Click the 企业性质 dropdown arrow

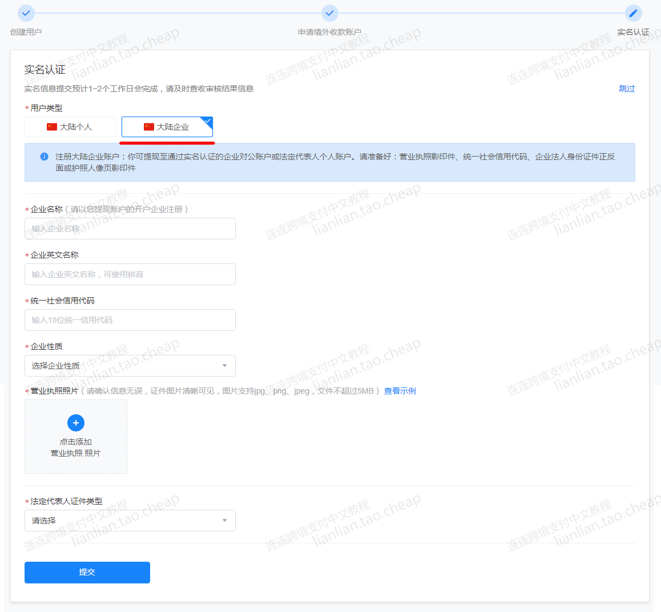(x=225, y=366)
